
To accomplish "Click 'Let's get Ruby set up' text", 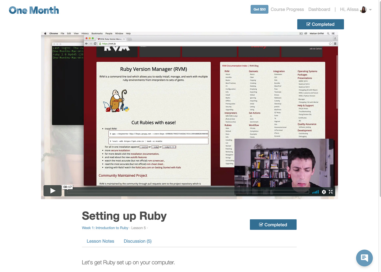I will (x=128, y=262).
